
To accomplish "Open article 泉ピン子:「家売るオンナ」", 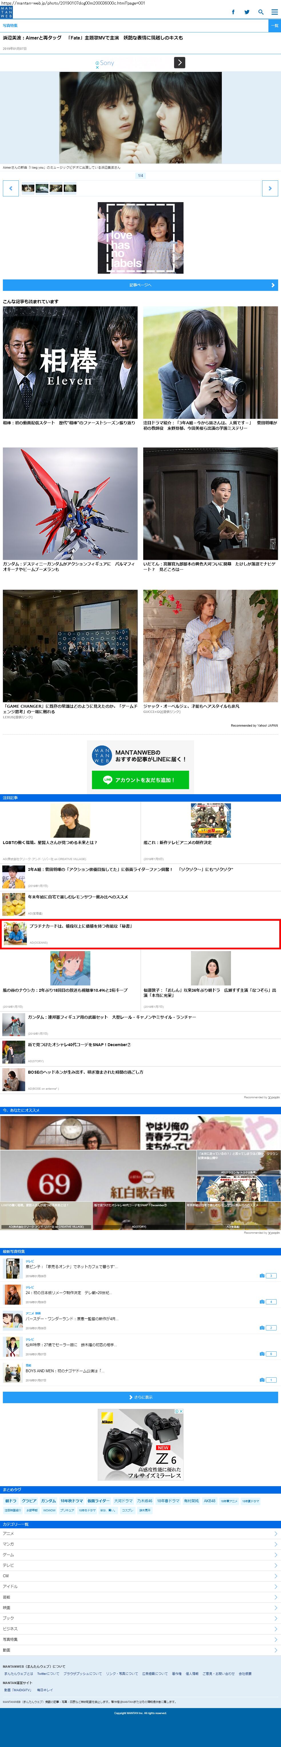I will [72, 1266].
